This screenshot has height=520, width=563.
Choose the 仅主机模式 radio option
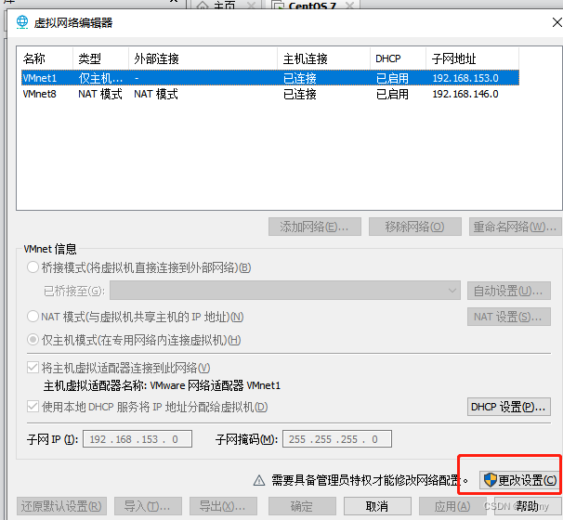pos(33,340)
